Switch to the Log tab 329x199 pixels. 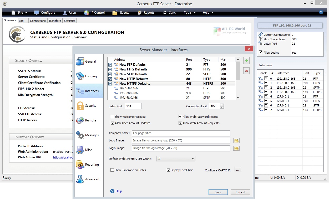coord(23,21)
